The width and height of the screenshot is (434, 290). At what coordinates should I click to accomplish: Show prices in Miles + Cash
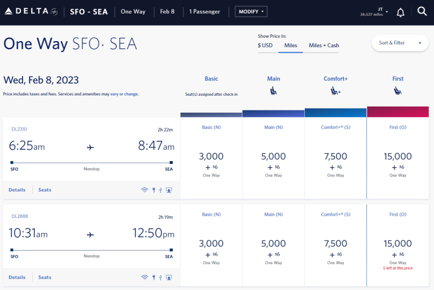point(324,46)
